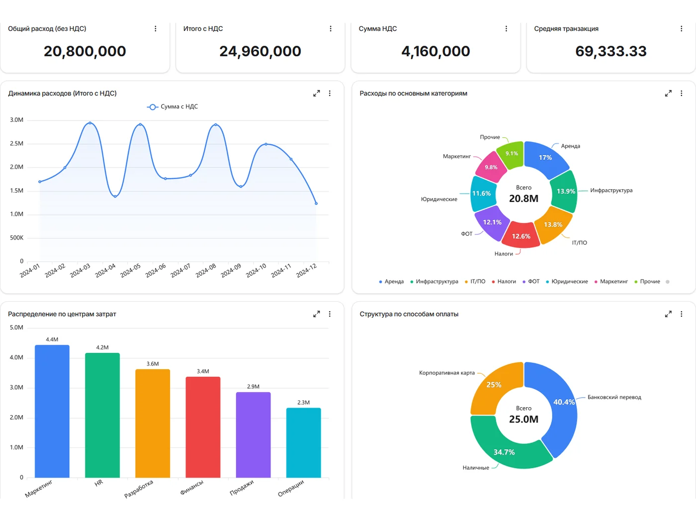Click the 20,800,000 total expense value
This screenshot has width=696, height=522.
click(85, 51)
